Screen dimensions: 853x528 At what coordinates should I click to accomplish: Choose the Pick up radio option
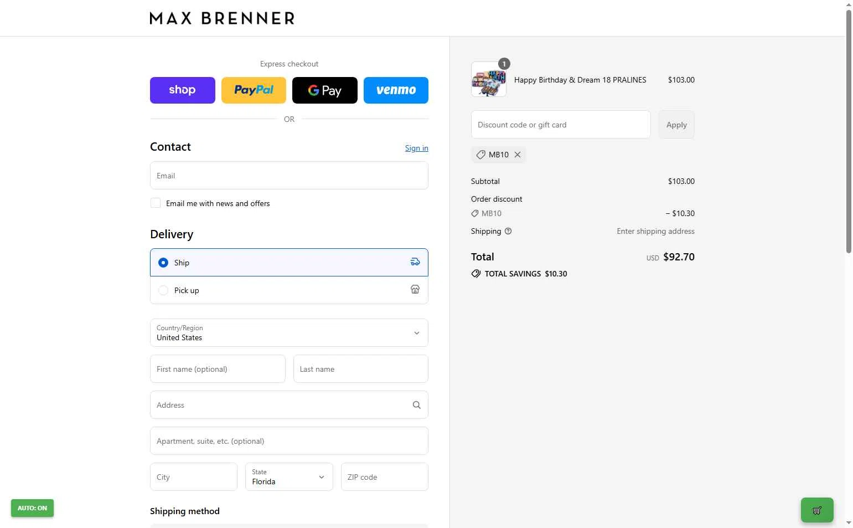[x=163, y=290]
